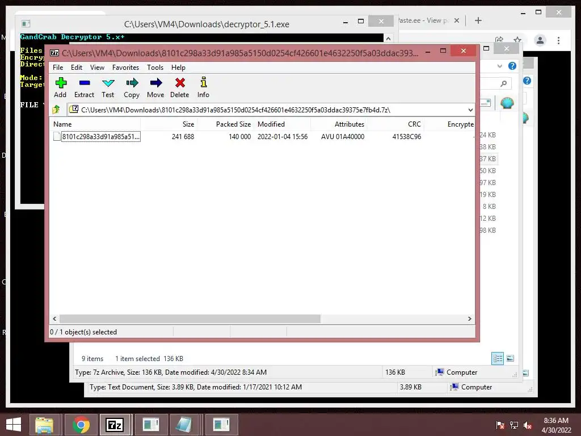Click the Add toolbar icon in 7-Zip
This screenshot has width=581, height=436.
[x=60, y=83]
